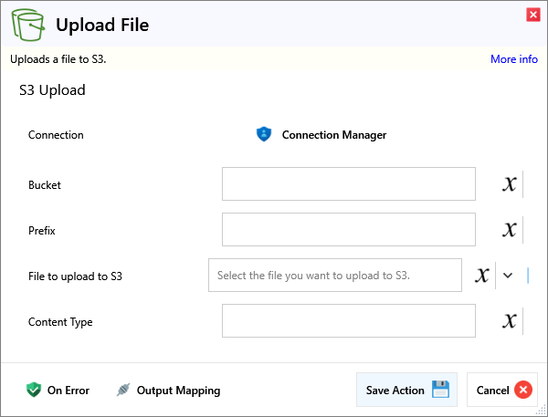This screenshot has height=417, width=548.
Task: Click the S3 bucket icon in title bar
Action: point(29,25)
